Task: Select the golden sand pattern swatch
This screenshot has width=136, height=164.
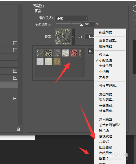Action: coord(57,61)
